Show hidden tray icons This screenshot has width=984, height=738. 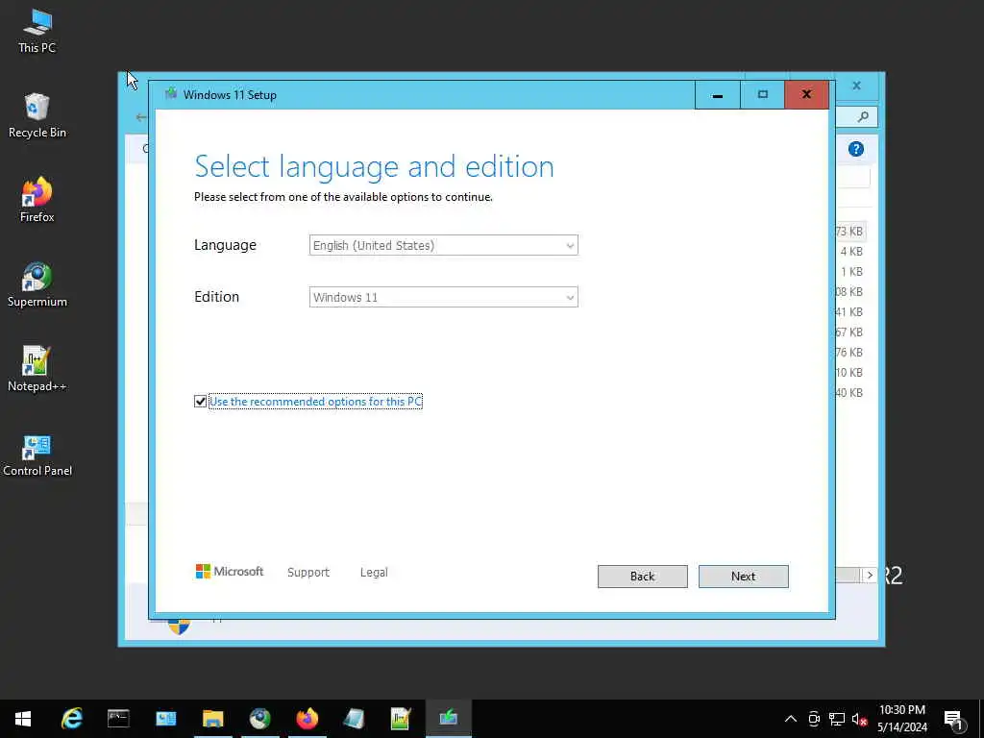pos(791,719)
